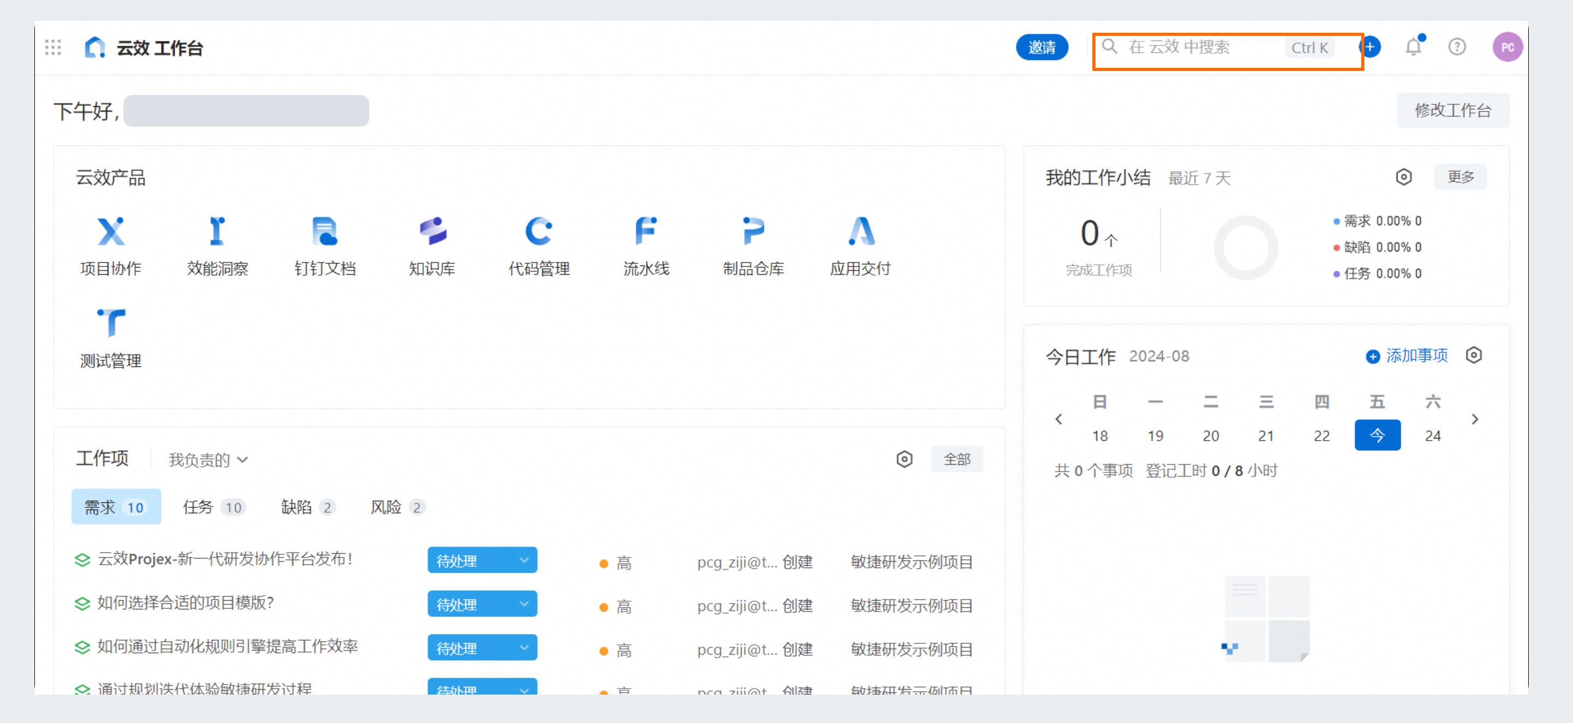Viewport: 1573px width, 723px height.
Task: Click the search magnifier icon
Action: click(x=1109, y=46)
